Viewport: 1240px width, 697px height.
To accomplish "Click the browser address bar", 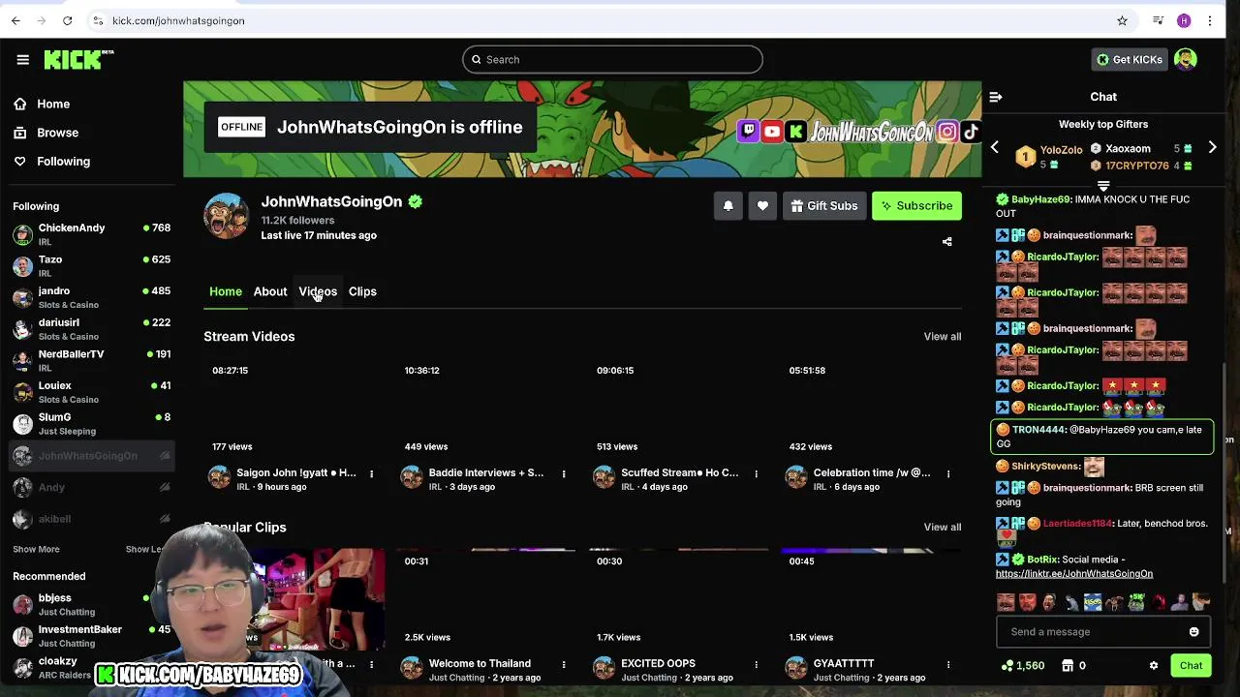I will click(x=601, y=20).
